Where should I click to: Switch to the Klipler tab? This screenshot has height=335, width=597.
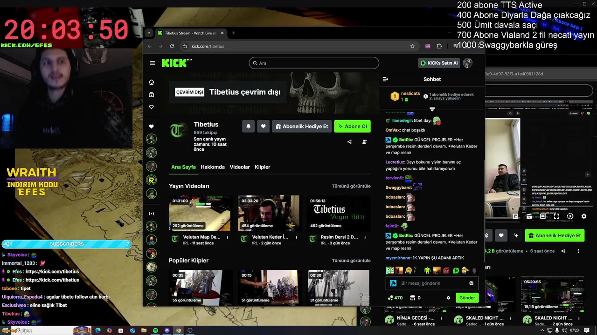point(262,167)
